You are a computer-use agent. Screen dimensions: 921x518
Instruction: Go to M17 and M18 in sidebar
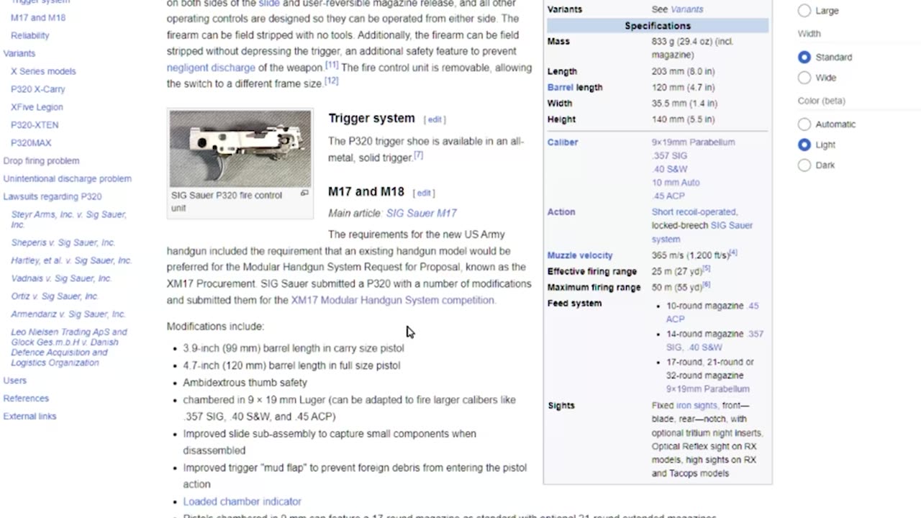pyautogui.click(x=38, y=17)
